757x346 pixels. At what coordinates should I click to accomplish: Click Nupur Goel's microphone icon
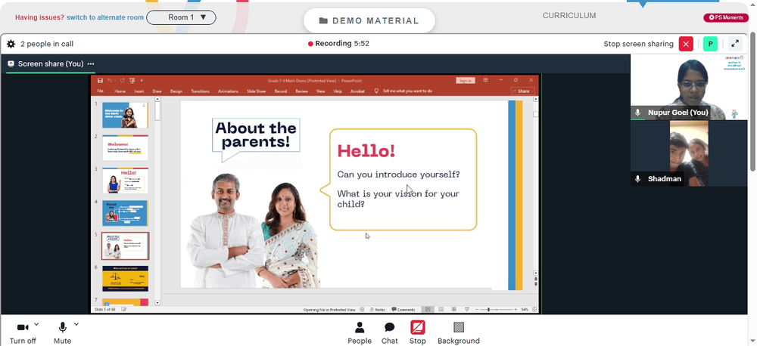(x=637, y=113)
